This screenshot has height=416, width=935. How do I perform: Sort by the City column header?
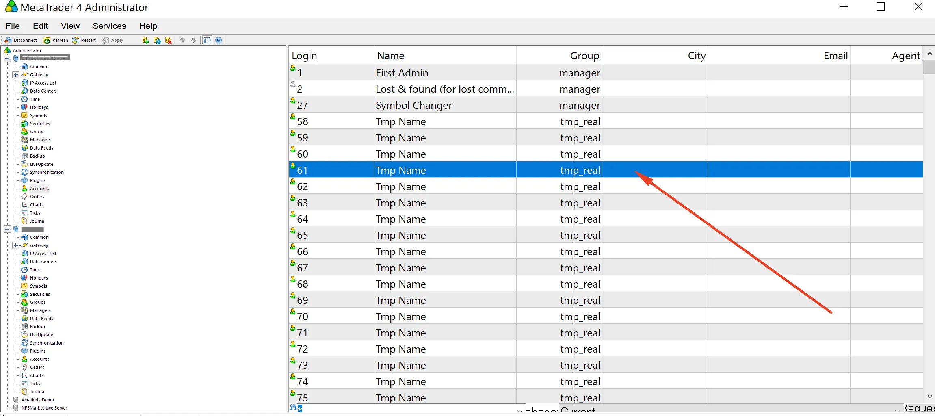click(655, 56)
